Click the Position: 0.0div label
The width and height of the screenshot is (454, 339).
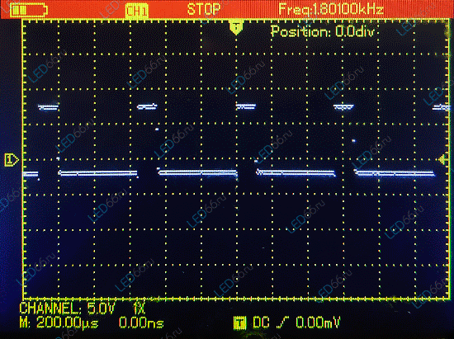tap(323, 31)
